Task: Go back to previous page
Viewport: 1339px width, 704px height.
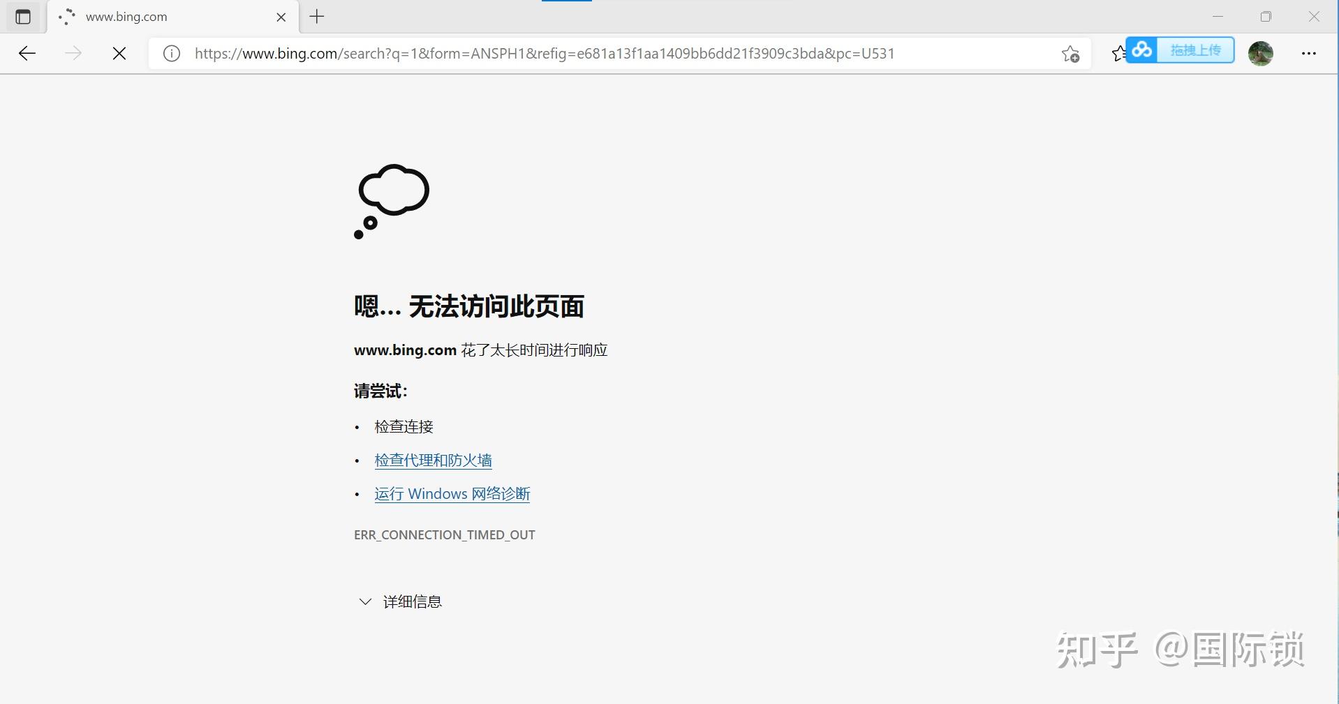Action: coord(27,54)
